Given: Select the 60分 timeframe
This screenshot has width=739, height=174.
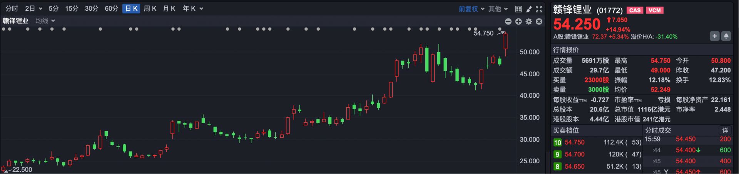Looking at the screenshot, I should pos(111,8).
